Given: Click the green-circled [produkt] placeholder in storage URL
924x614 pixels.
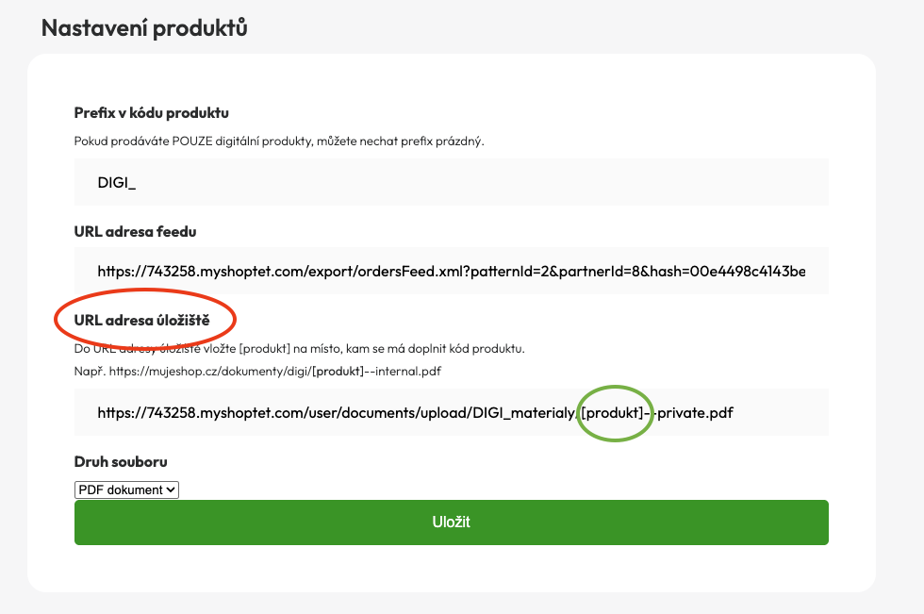Looking at the screenshot, I should [614, 412].
